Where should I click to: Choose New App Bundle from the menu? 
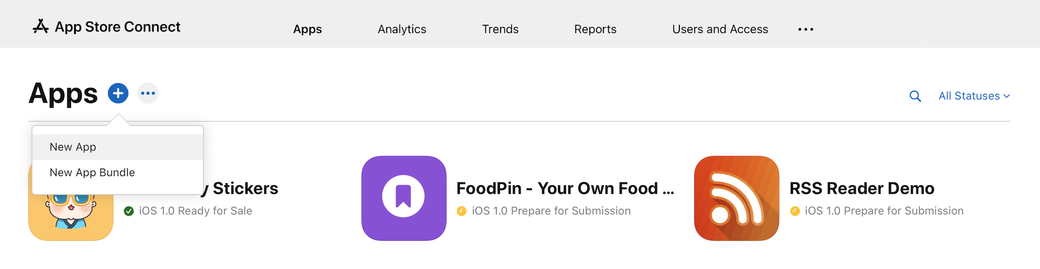point(92,172)
